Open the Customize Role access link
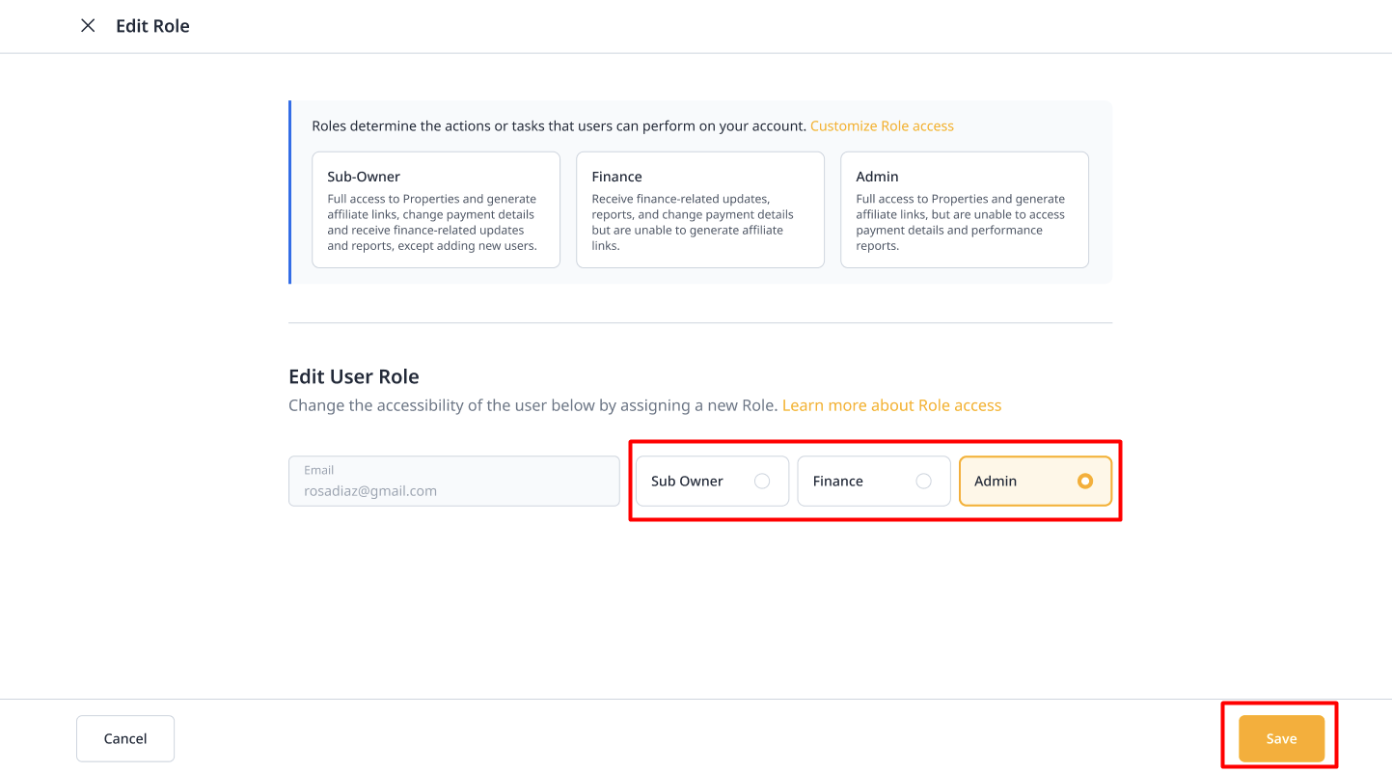Viewport: 1392px width, 773px height. click(882, 126)
